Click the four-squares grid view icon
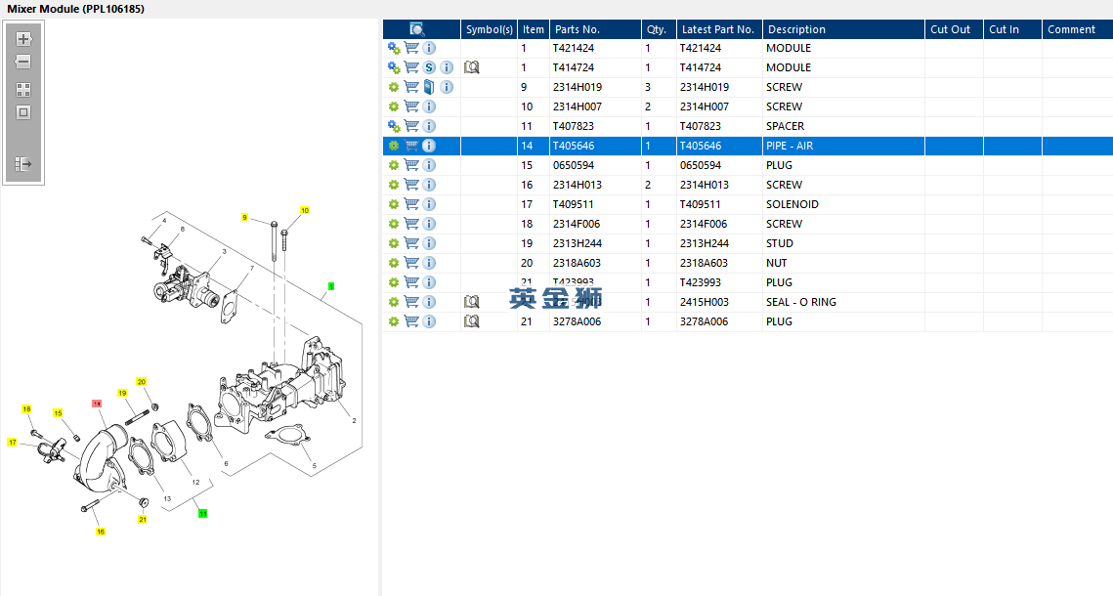Screen dimensions: 1113x596 (23, 90)
